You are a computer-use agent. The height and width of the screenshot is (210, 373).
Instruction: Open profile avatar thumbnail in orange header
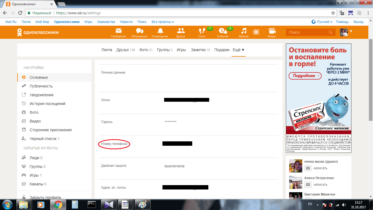point(344,32)
